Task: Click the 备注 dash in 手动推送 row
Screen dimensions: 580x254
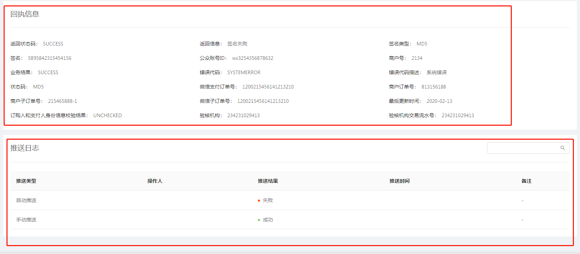Action: (x=523, y=220)
